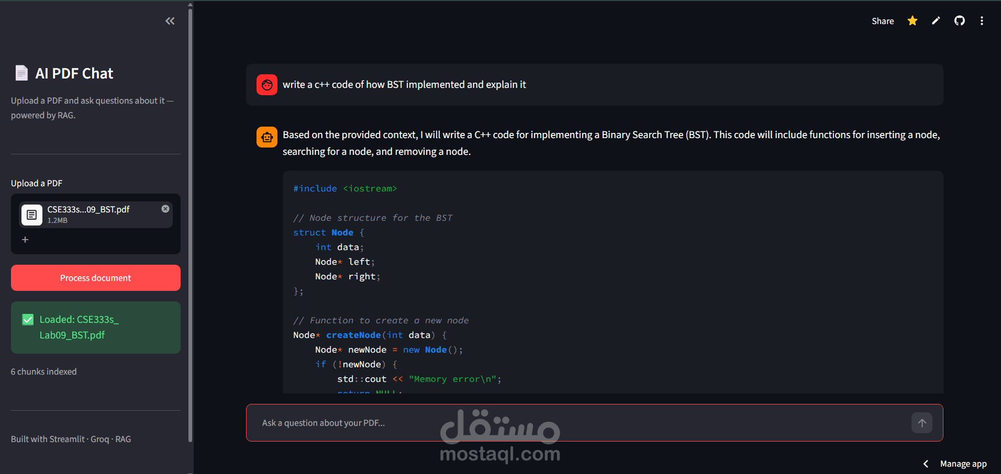Click the 'Upload a PDF' label

click(x=37, y=183)
